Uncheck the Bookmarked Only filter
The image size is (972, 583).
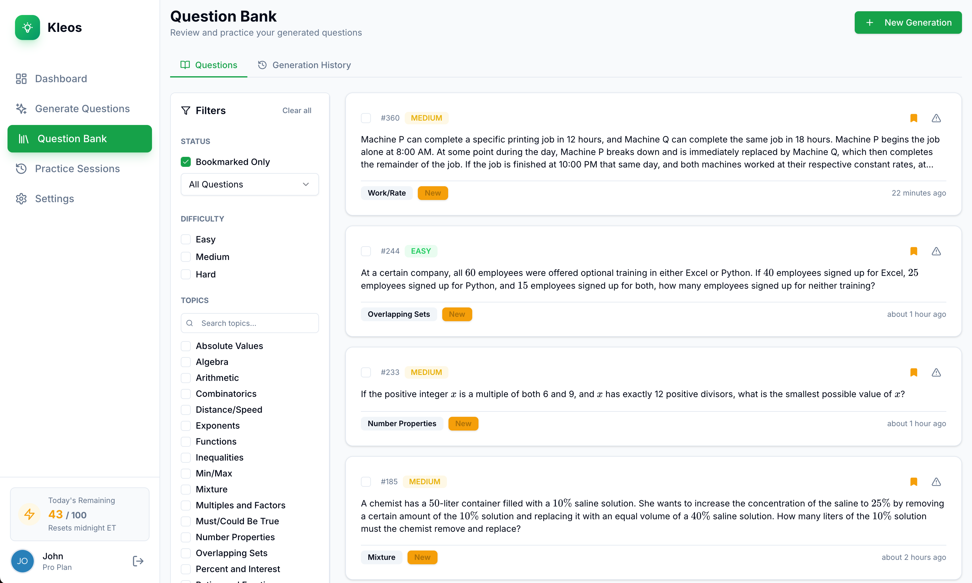[185, 162]
